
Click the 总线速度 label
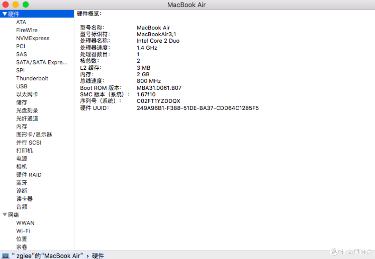click(x=92, y=81)
